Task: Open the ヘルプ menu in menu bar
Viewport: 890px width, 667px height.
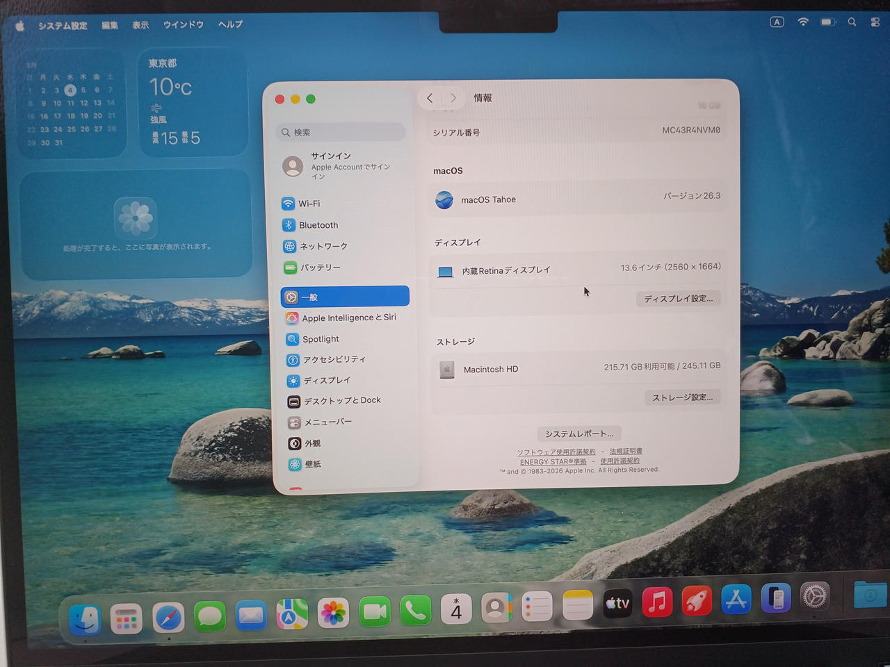Action: click(230, 24)
